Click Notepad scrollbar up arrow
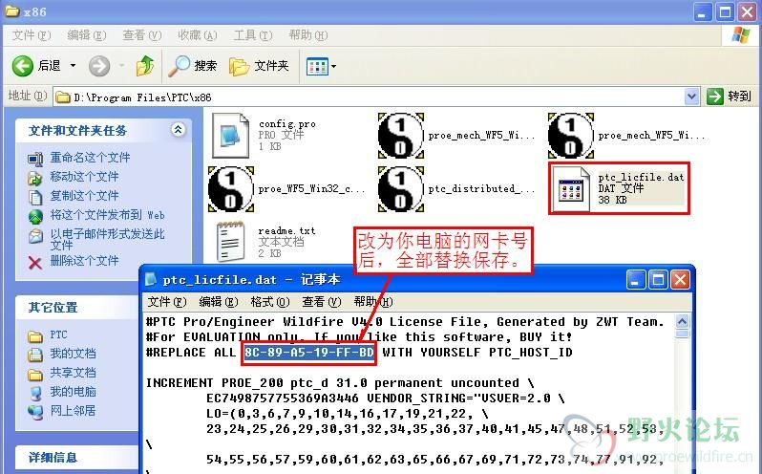Screen dimensions: 762x474 (683, 321)
